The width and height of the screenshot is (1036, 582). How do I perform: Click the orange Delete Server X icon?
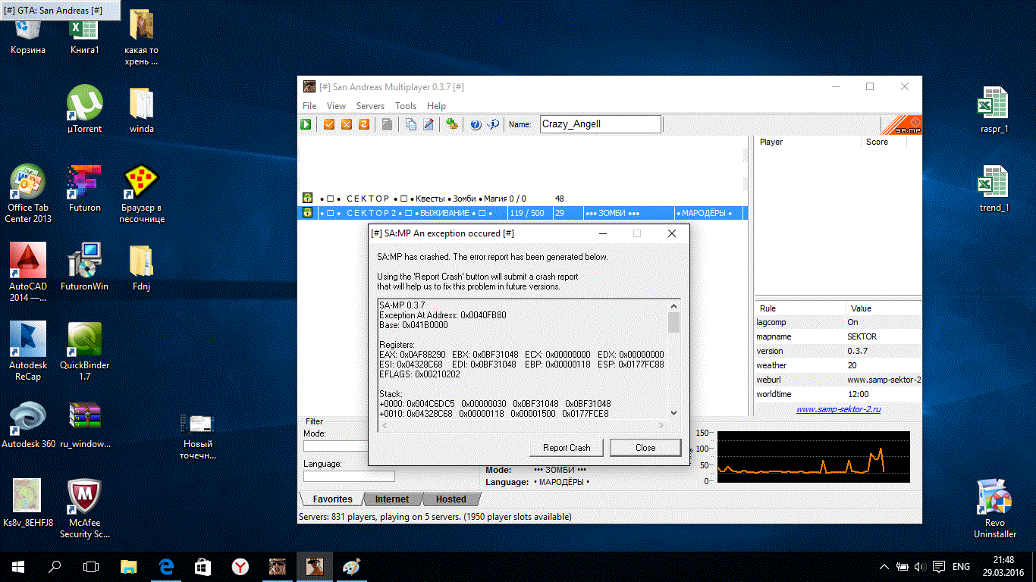tap(347, 124)
